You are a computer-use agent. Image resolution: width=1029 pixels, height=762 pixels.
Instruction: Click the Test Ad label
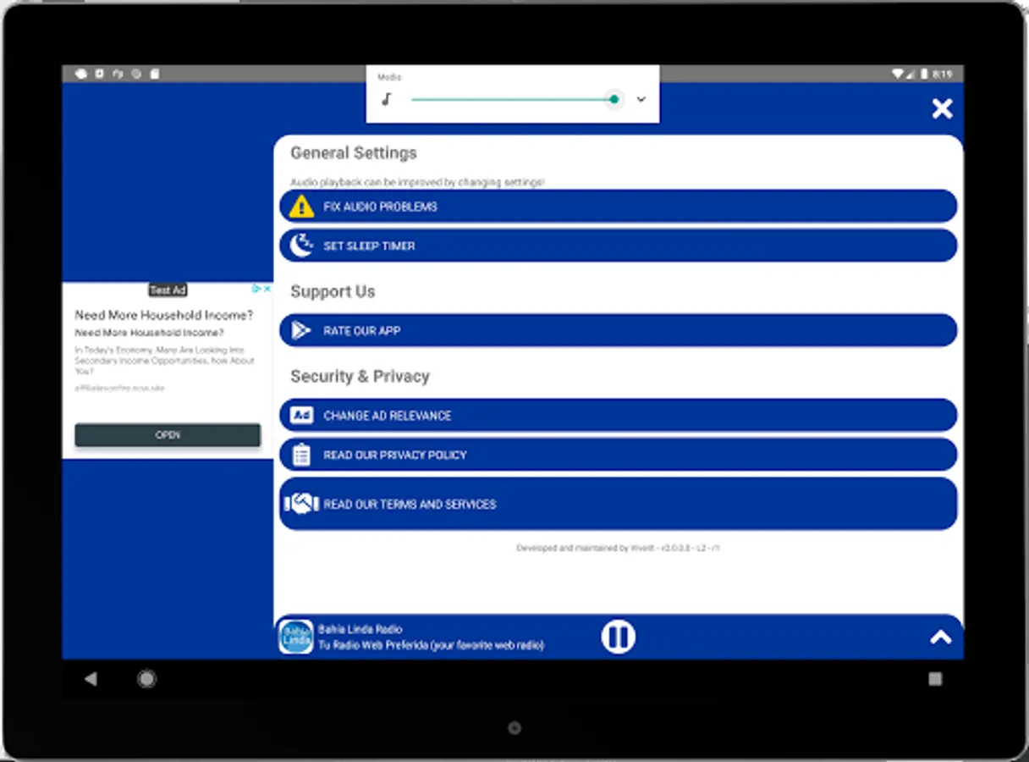point(168,290)
